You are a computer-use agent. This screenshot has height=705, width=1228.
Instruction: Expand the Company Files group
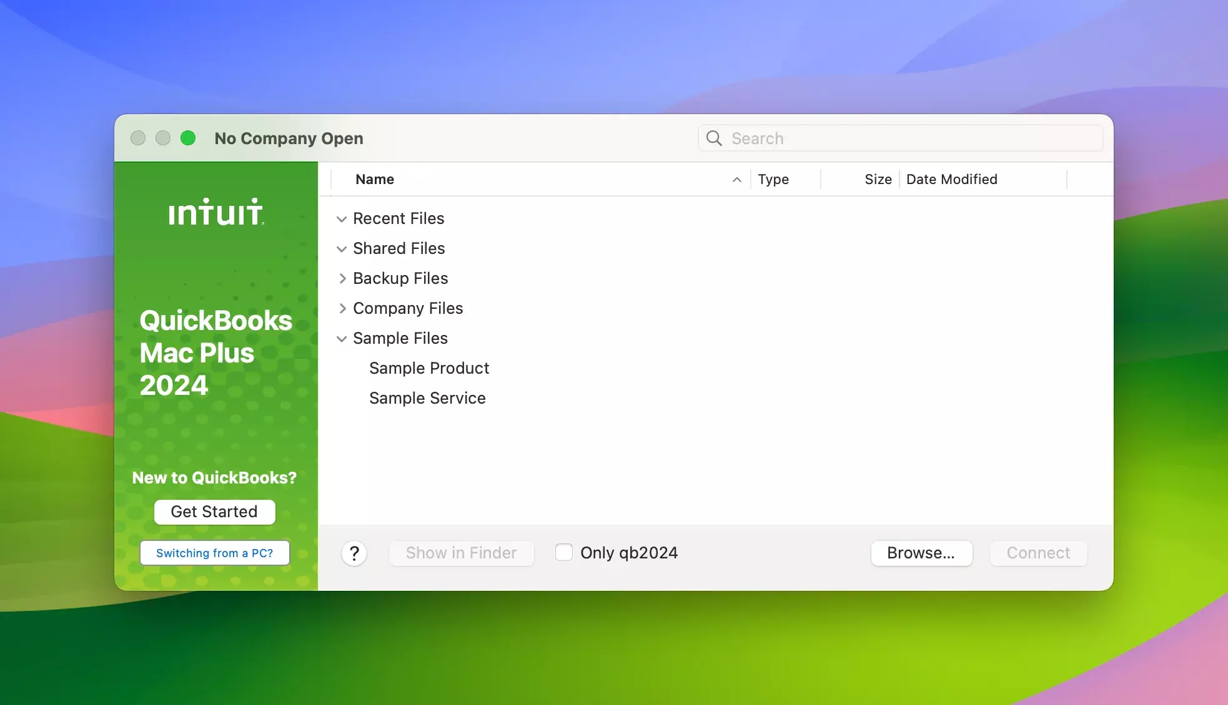(x=342, y=309)
